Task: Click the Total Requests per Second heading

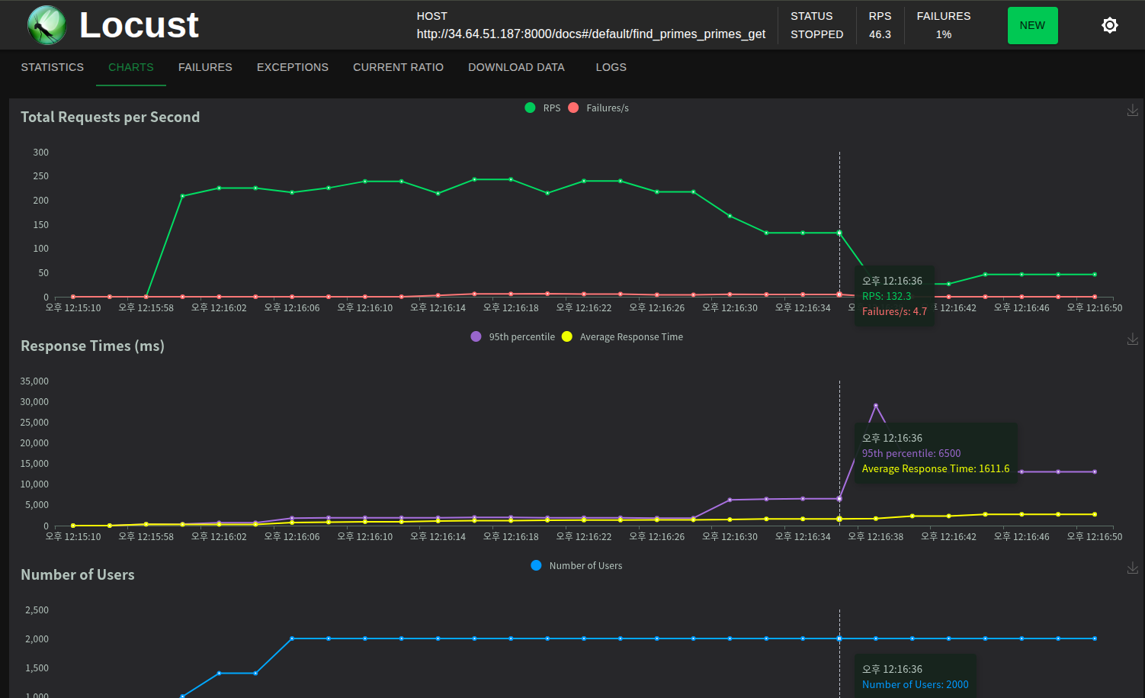Action: coord(111,117)
